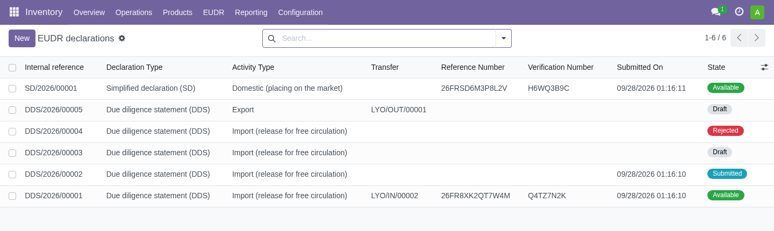Click reference number 26FRSD6M3P8L2V
Viewport: 774px width, 231px height.
tap(474, 88)
